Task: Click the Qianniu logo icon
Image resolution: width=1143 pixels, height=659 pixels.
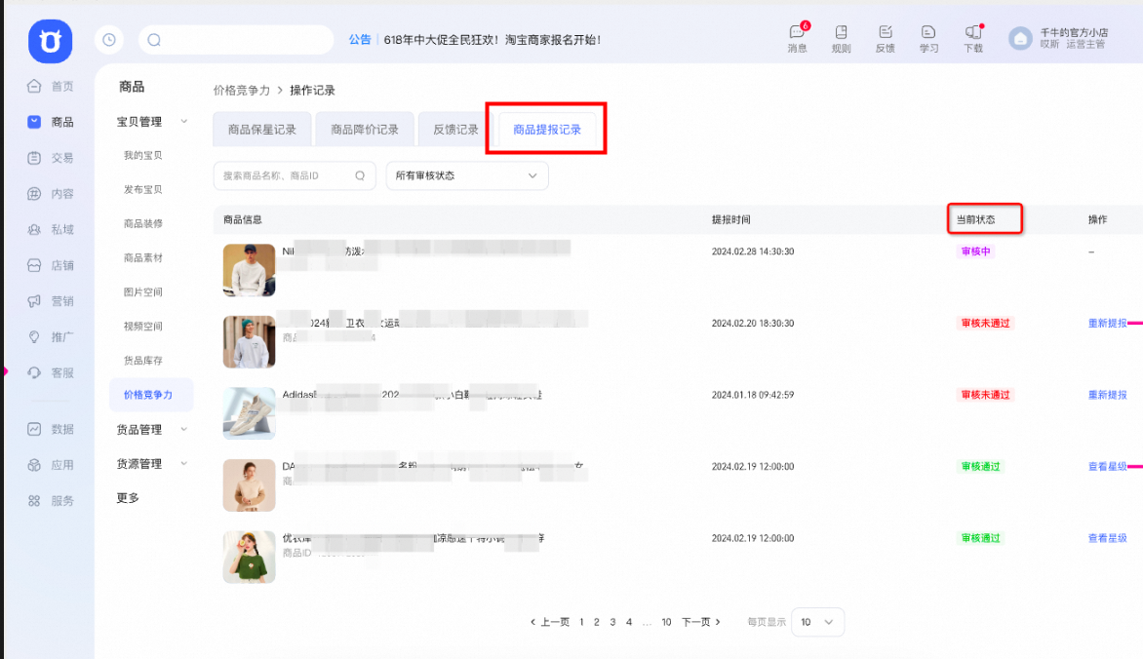Action: (x=51, y=41)
